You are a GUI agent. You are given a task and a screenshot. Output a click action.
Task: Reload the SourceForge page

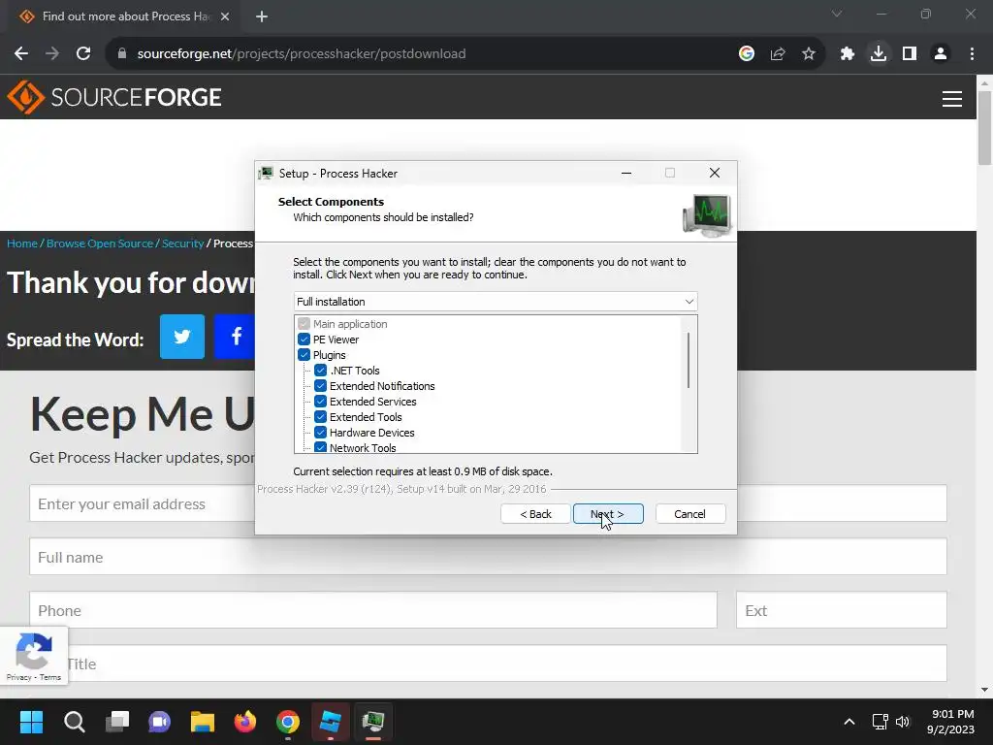coord(83,54)
